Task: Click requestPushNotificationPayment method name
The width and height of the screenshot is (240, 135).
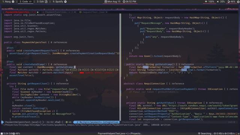Action: (174, 89)
